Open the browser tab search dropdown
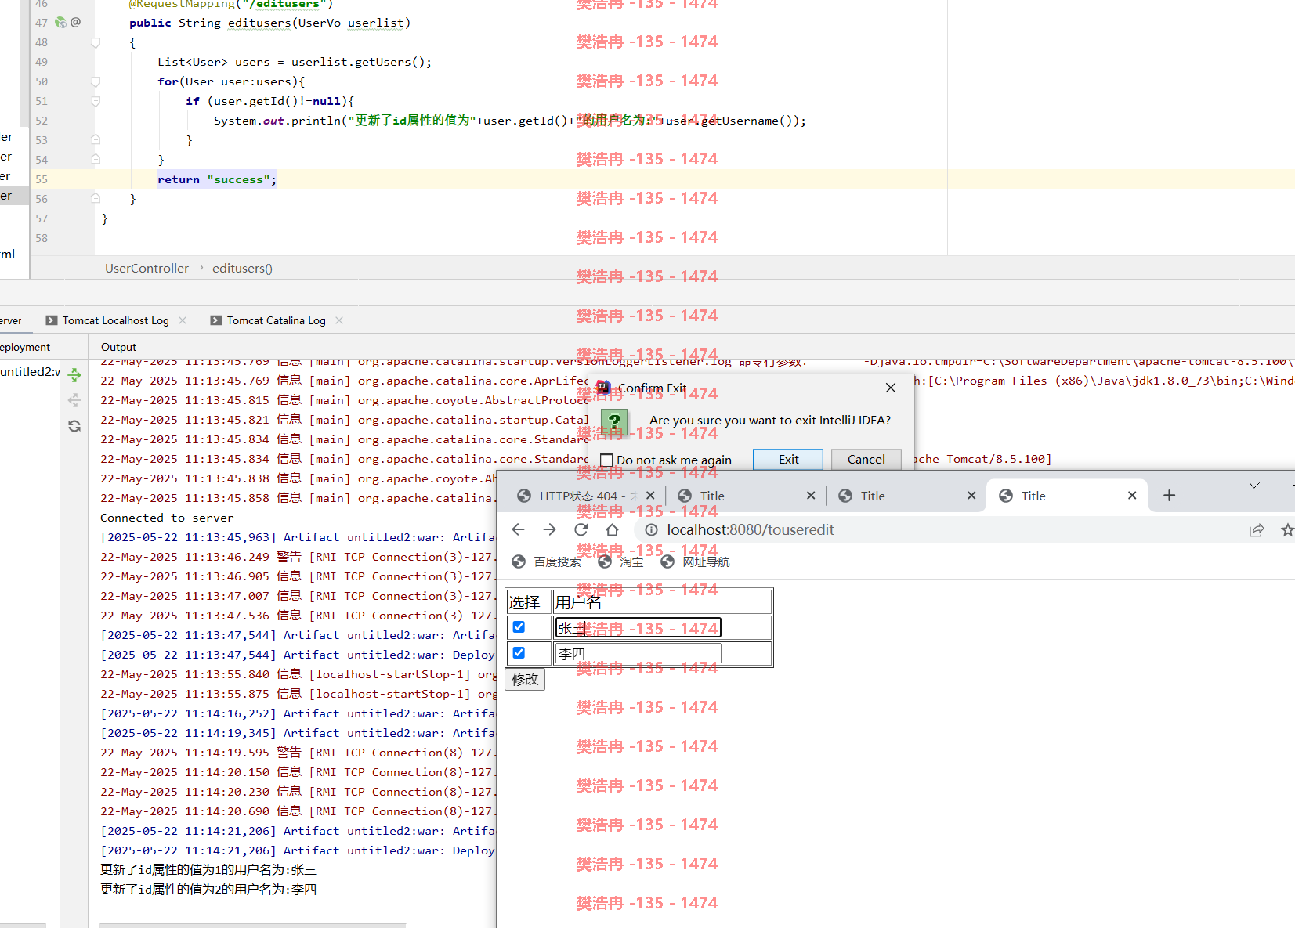The height and width of the screenshot is (928, 1295). pos(1254,486)
